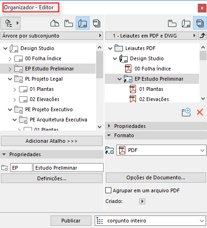The image size is (207, 228).
Task: Open Árvore por subconjunto dropdown
Action: 52,36
